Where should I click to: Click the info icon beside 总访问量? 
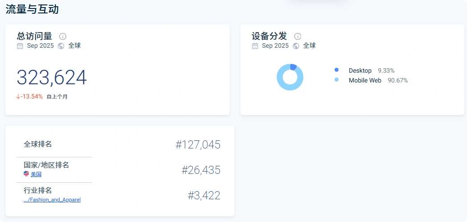click(63, 37)
